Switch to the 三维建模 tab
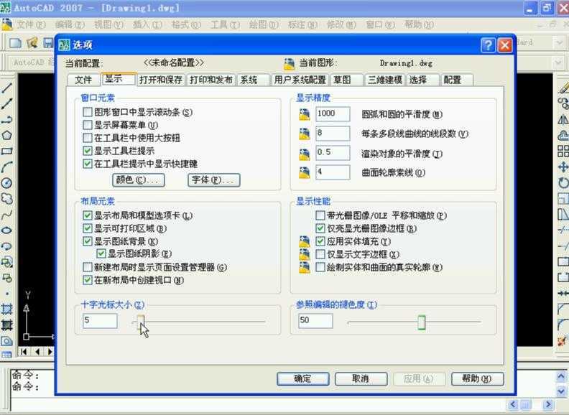The width and height of the screenshot is (569, 415). (x=384, y=80)
